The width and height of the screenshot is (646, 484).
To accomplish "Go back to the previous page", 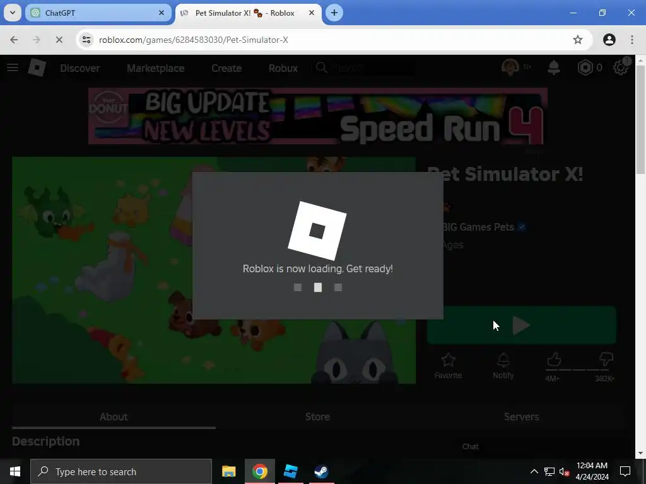I will (14, 40).
